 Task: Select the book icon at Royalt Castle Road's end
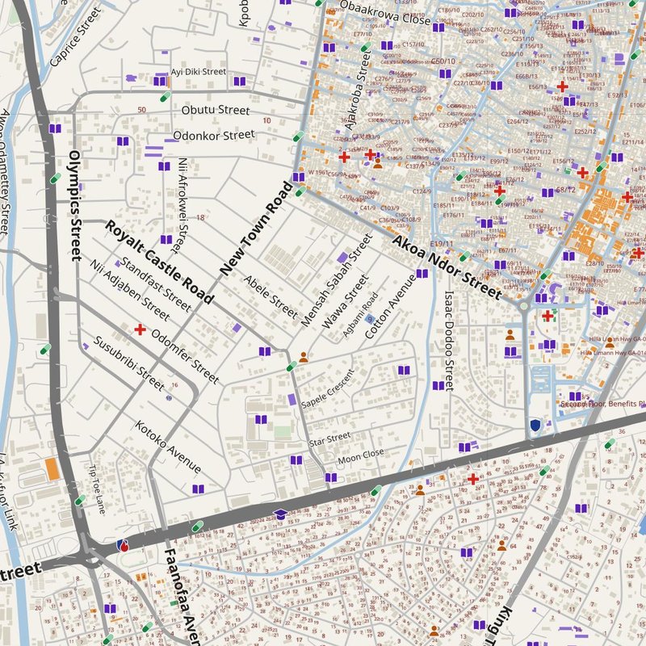tap(265, 351)
